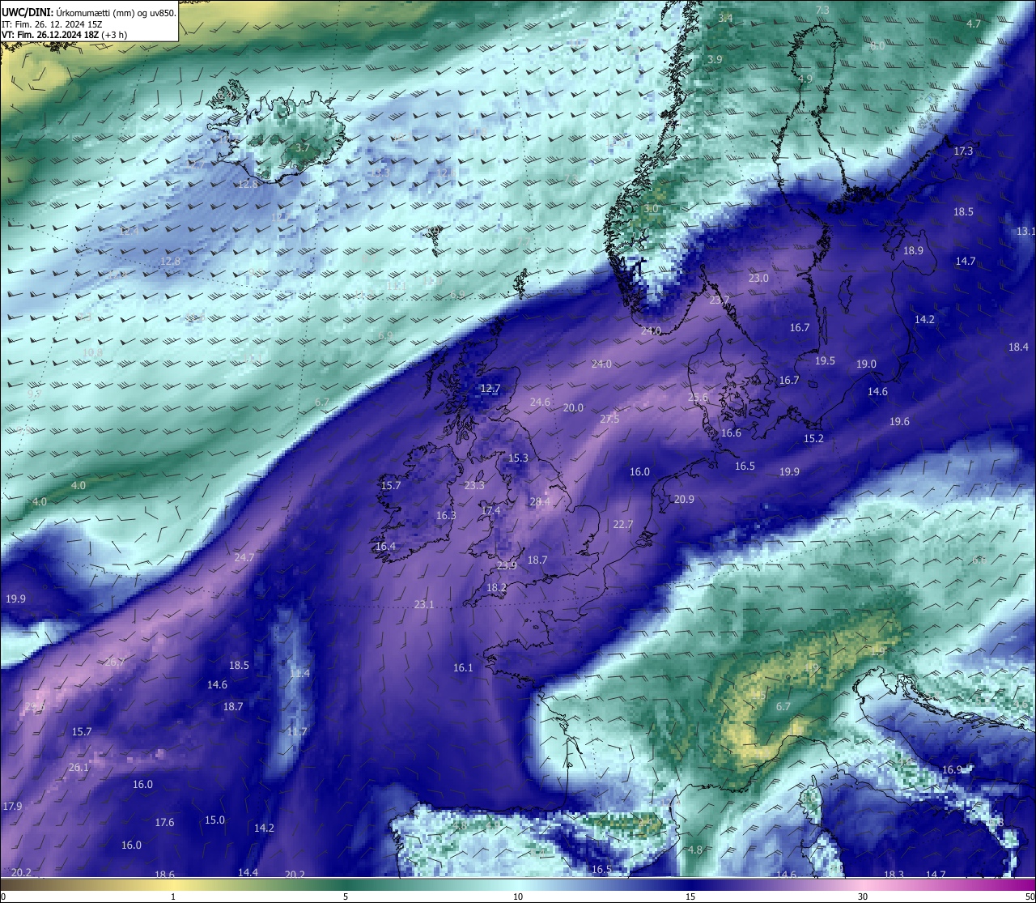The width and height of the screenshot is (1036, 903).
Task: Select the 23.3 reading in the Irish Sea
Action: tap(474, 486)
